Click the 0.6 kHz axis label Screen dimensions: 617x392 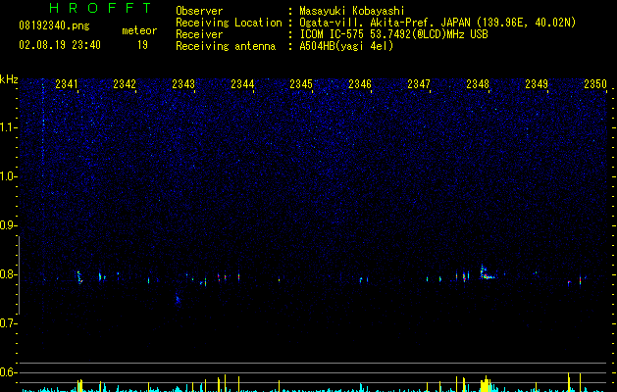tap(8, 372)
